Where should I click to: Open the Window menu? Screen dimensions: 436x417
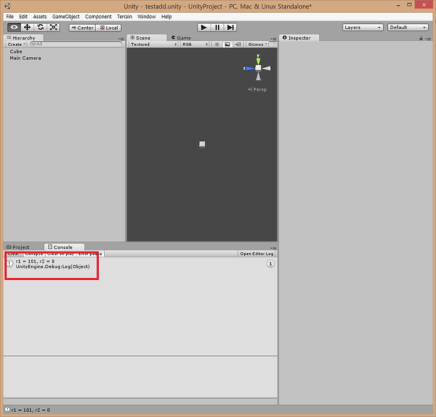(x=147, y=17)
